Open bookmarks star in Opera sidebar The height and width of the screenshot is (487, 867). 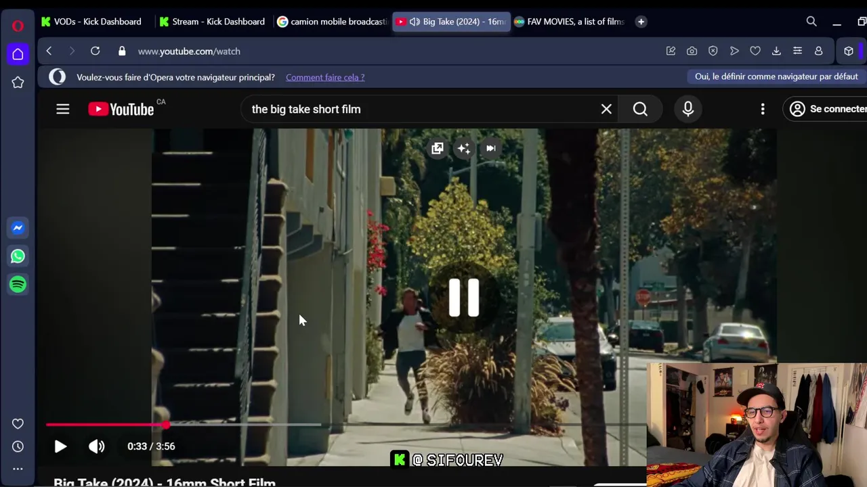[18, 83]
